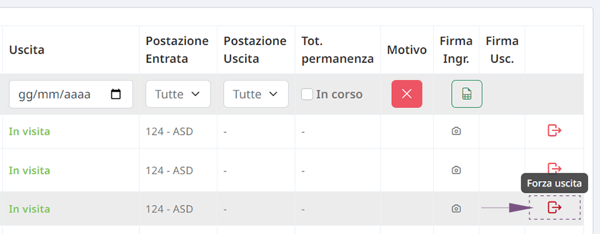View entry signature camera in second row

[x=456, y=170]
